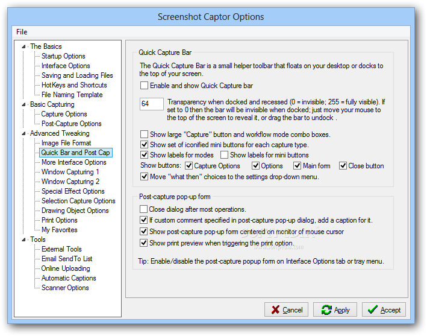Uncheck Capture Options show button
This screenshot has height=336, width=427.
click(189, 165)
